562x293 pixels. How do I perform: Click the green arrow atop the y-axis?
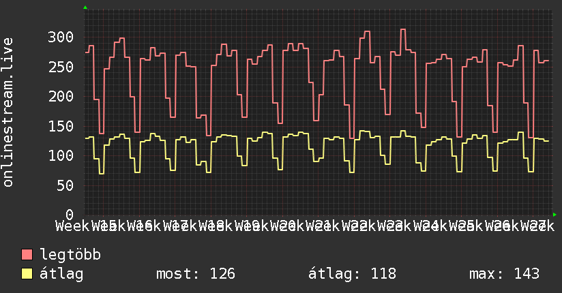tap(85, 7)
